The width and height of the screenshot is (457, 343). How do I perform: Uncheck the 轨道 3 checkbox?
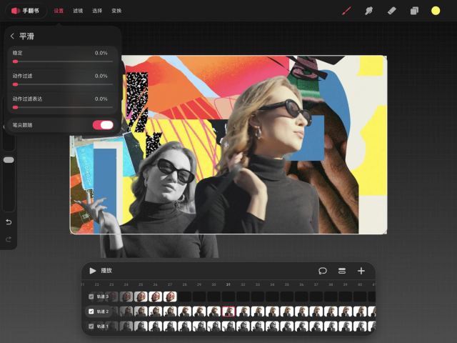point(91,297)
